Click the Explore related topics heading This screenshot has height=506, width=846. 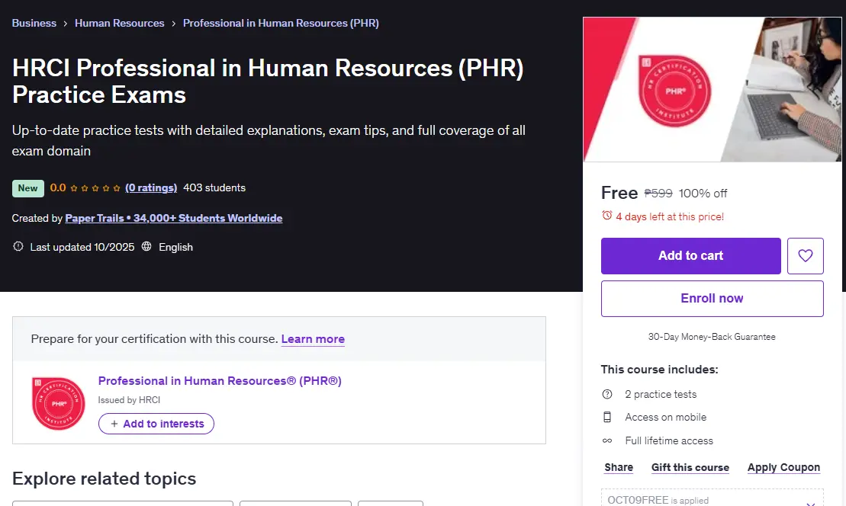click(x=105, y=479)
